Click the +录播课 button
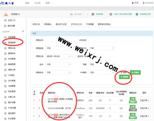Image resolution: width=154 pixels, height=121 pixels. 135,73
